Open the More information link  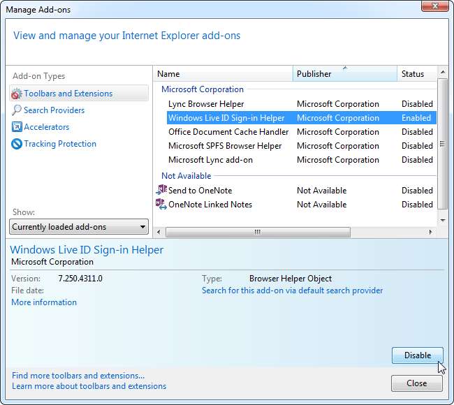[x=44, y=302]
